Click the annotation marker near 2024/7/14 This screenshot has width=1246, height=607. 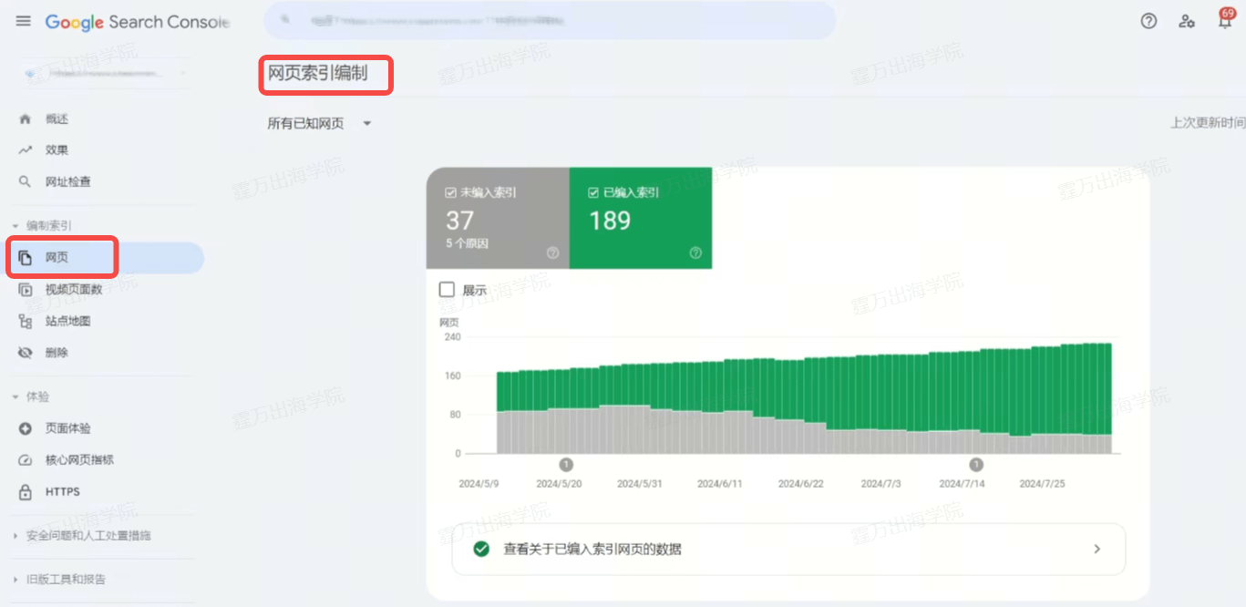(x=976, y=464)
